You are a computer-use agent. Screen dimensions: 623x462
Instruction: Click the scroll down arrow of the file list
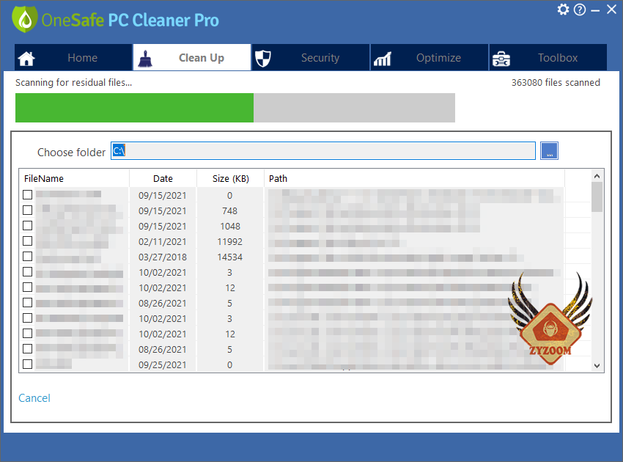click(597, 365)
